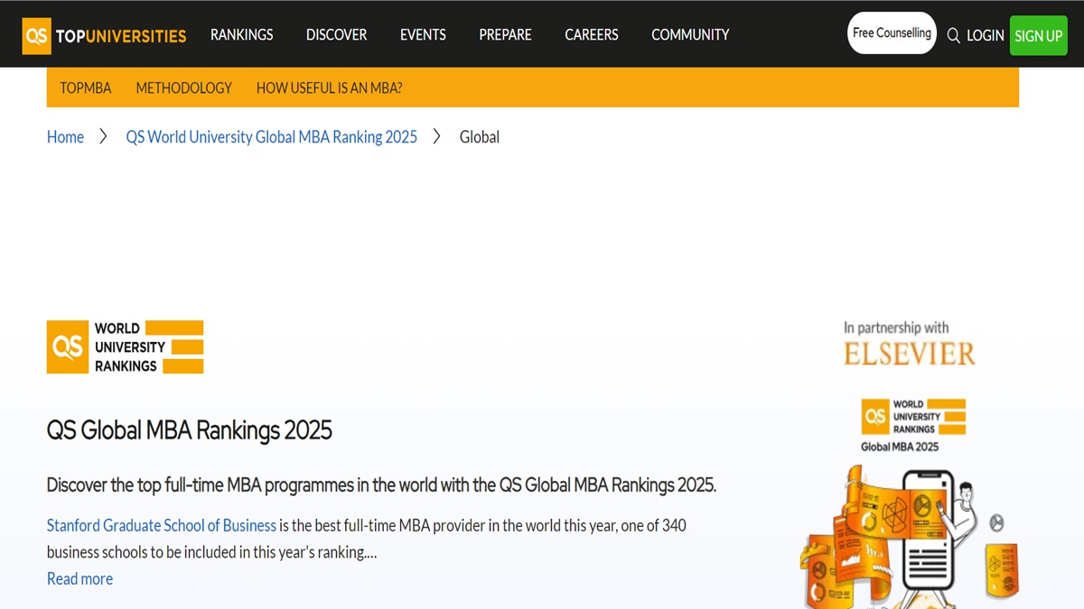Viewport: 1084px width, 609px height.
Task: Open the Events menu
Action: coord(423,35)
